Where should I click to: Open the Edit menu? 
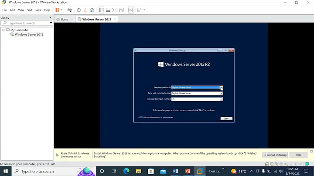[x=12, y=10]
